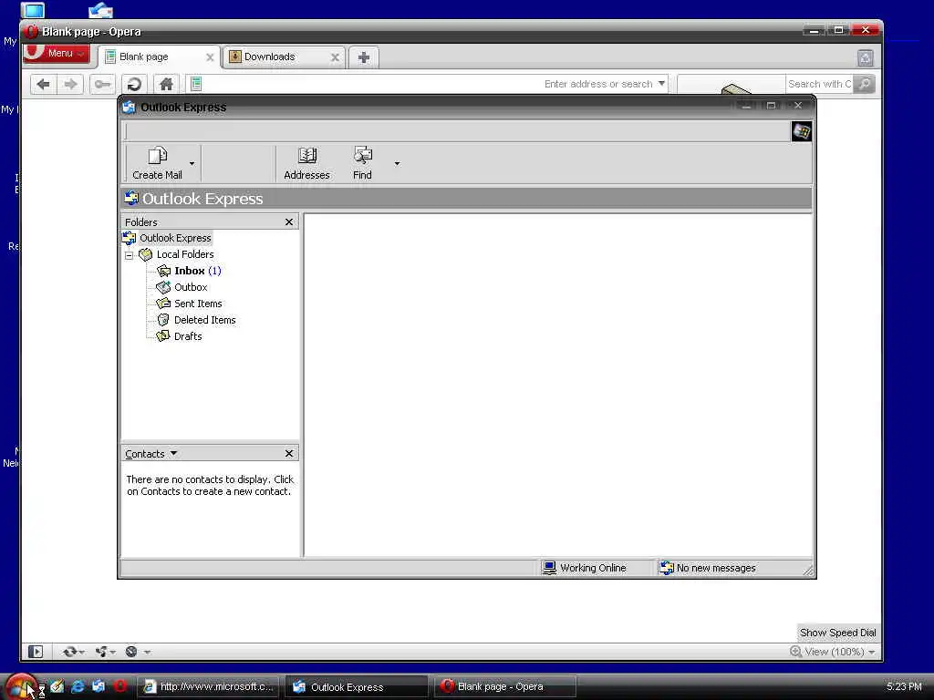
Task: Open a new tab in Opera
Action: coord(363,57)
